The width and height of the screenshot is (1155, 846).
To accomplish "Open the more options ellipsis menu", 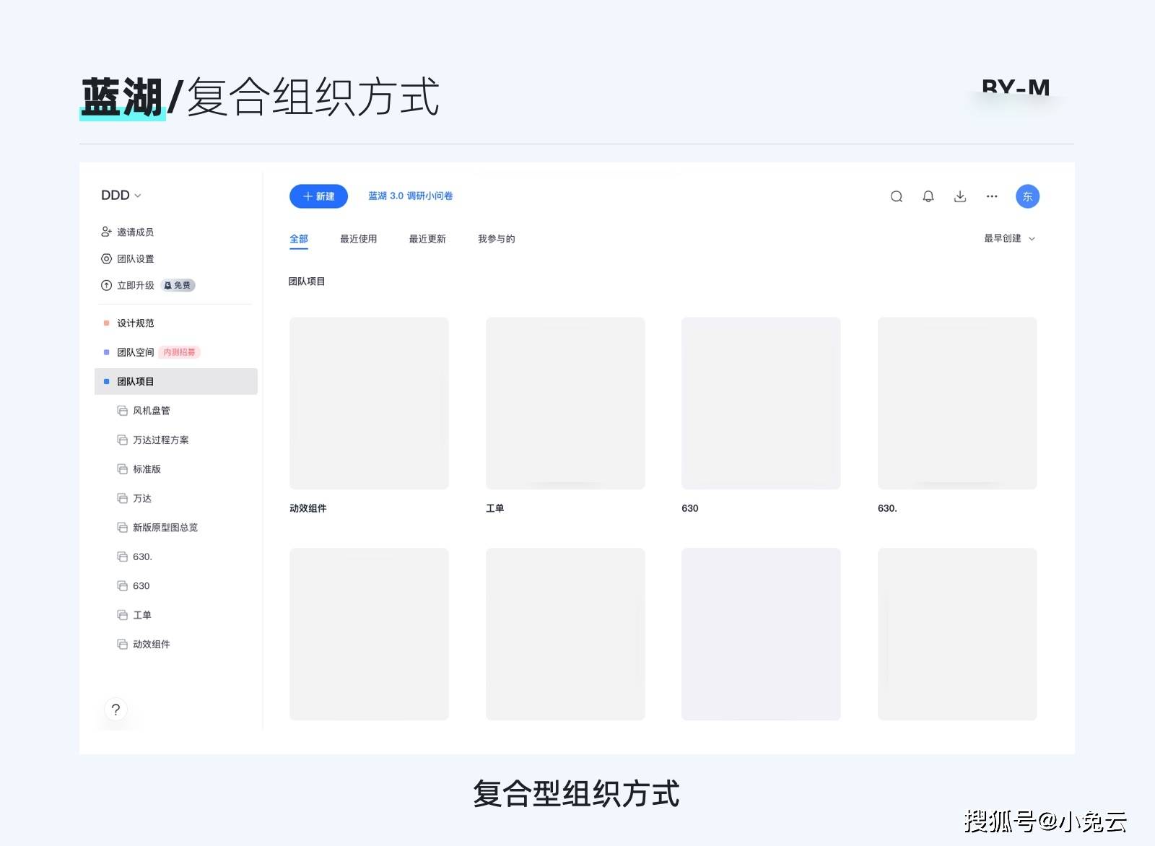I will tap(992, 196).
